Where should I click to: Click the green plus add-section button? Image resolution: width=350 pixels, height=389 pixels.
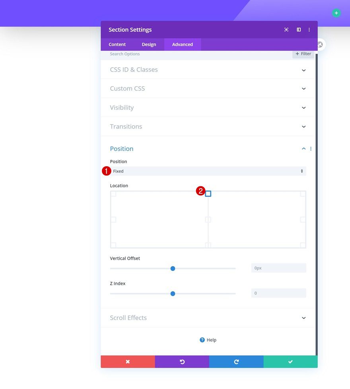pos(336,13)
